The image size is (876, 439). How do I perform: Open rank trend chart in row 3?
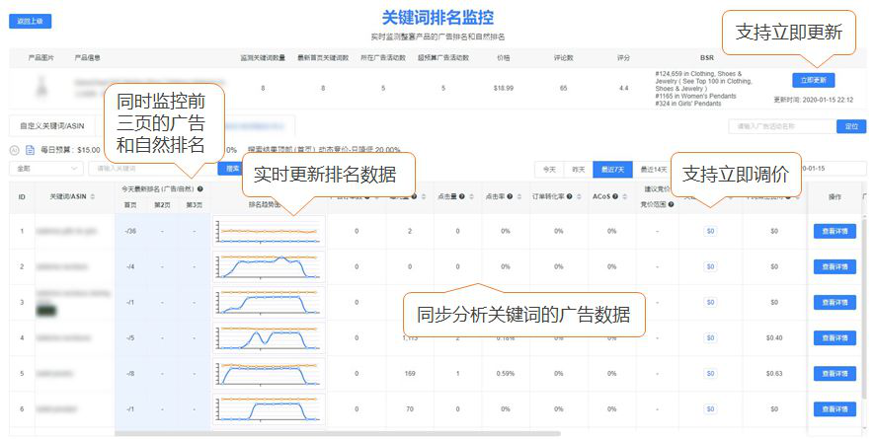tap(269, 302)
